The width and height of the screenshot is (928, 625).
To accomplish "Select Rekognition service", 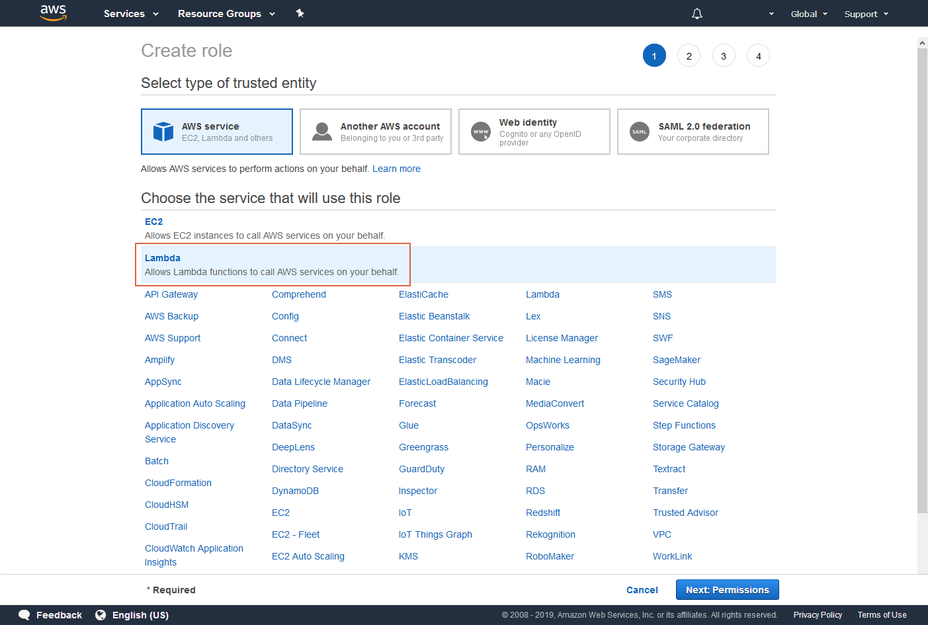I will pos(550,534).
